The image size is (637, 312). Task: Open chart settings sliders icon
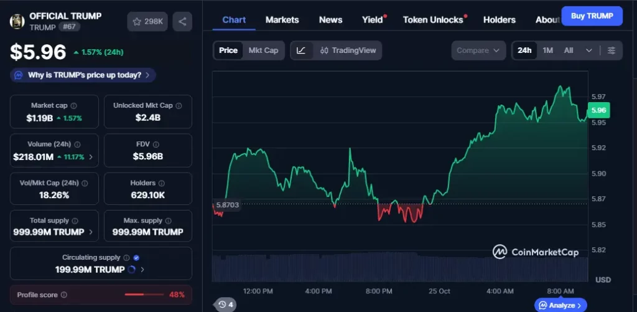point(611,50)
